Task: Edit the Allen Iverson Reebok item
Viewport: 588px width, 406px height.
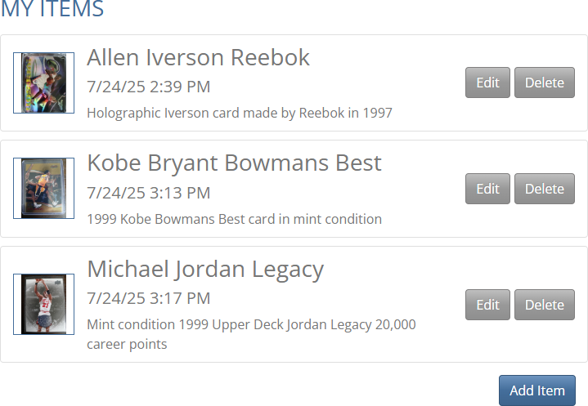Action: [x=487, y=83]
